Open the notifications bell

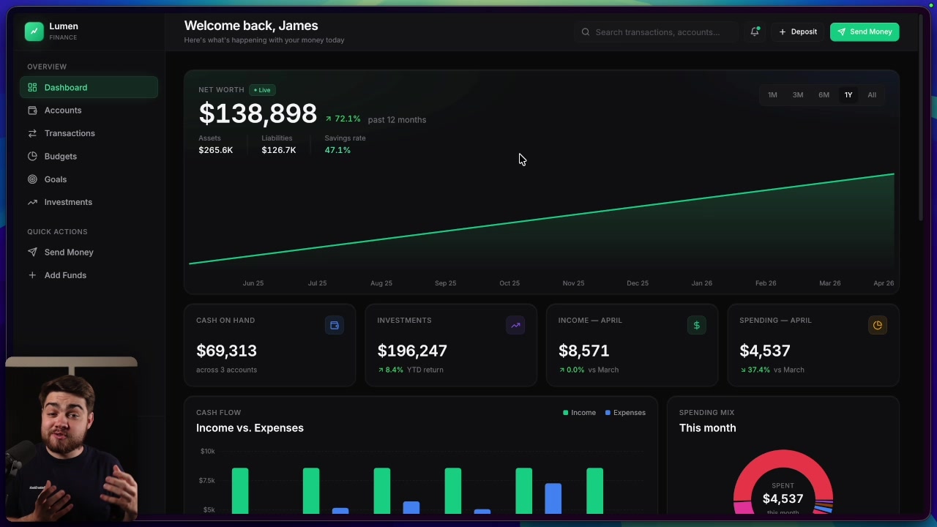pyautogui.click(x=755, y=31)
